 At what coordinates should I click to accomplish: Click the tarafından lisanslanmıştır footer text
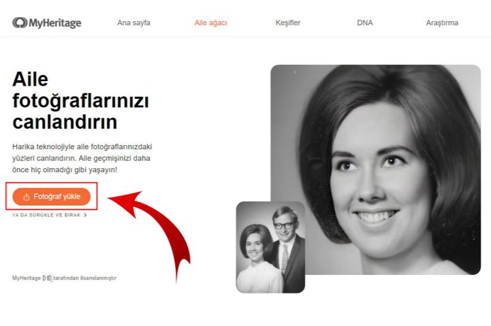85,278
